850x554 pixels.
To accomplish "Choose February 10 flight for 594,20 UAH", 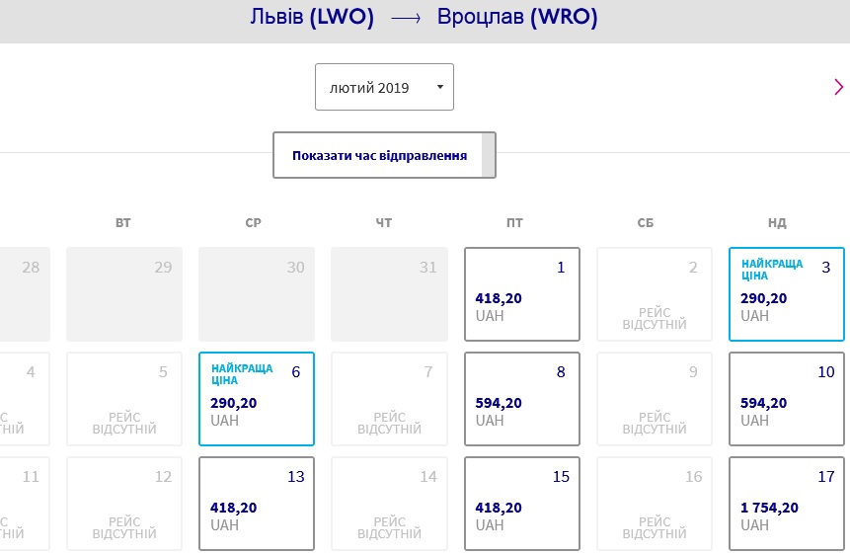I will coord(787,399).
